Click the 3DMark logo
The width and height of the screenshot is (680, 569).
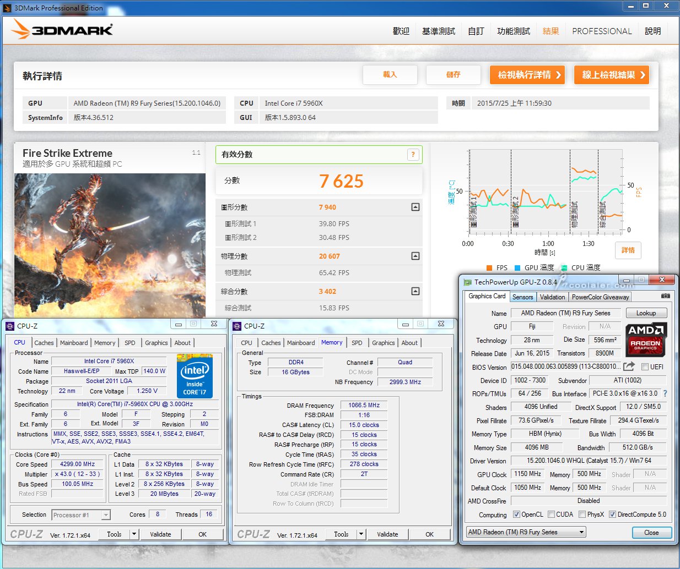[x=62, y=30]
